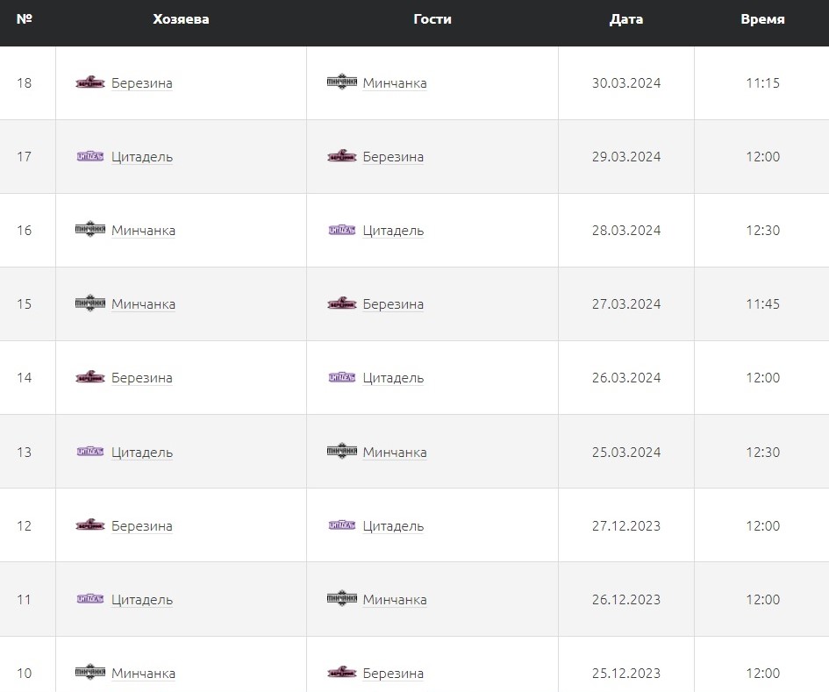Click Цитадель home logo in match 17

point(90,156)
